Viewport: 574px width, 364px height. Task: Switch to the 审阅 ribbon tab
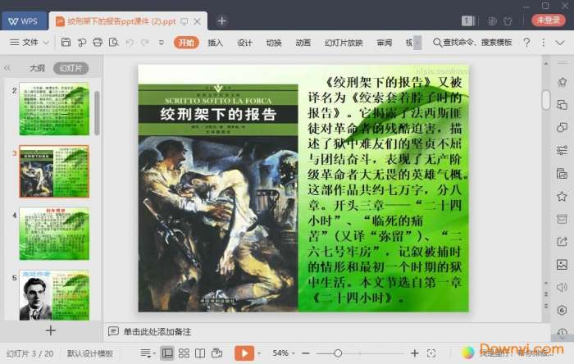pos(384,43)
